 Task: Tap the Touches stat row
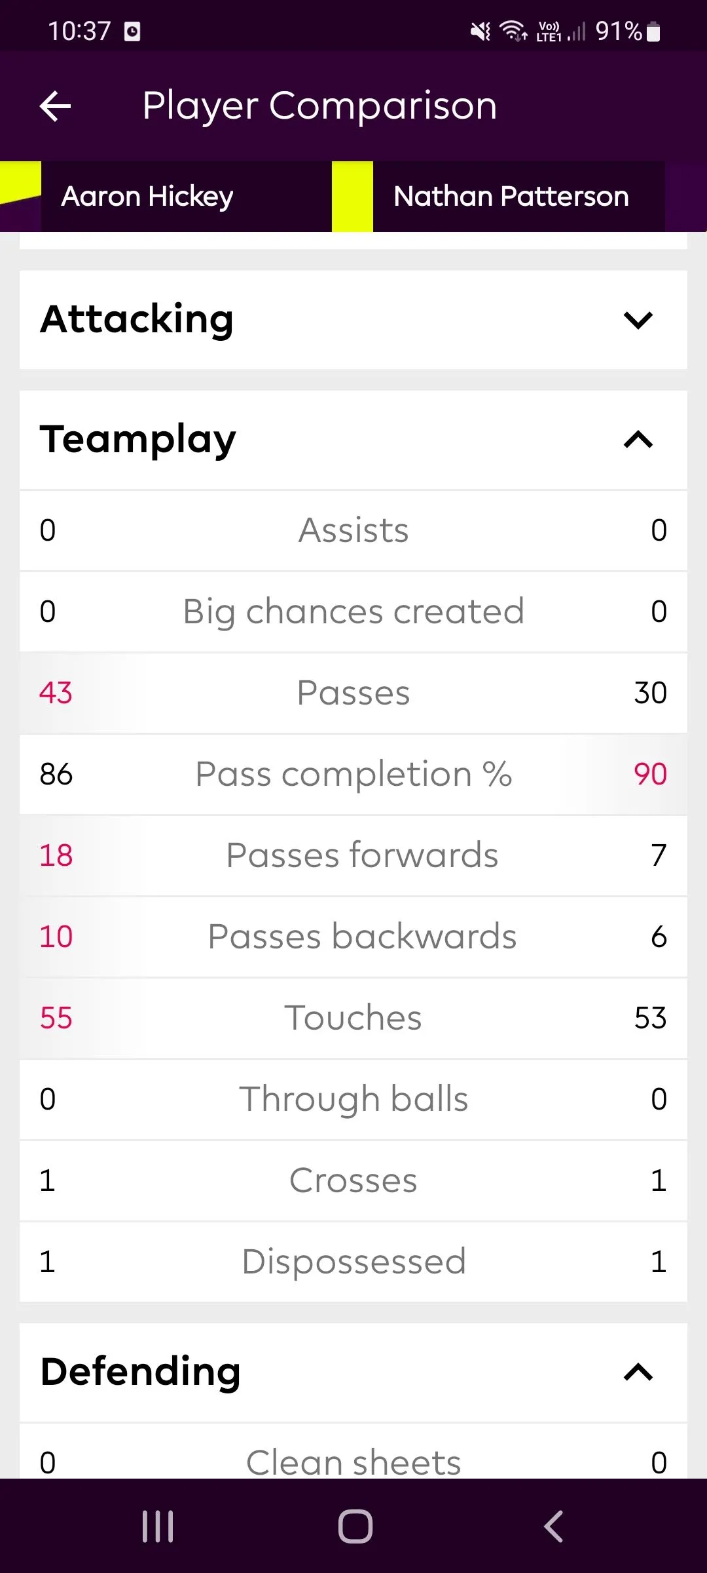pos(353,1018)
